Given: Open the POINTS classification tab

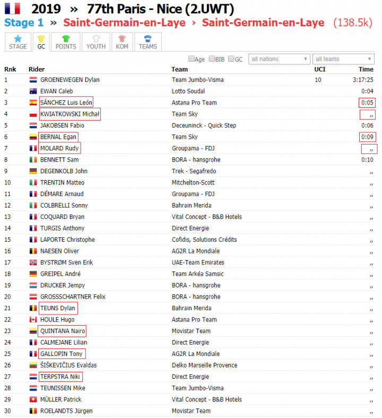Looking at the screenshot, I should [x=66, y=42].
